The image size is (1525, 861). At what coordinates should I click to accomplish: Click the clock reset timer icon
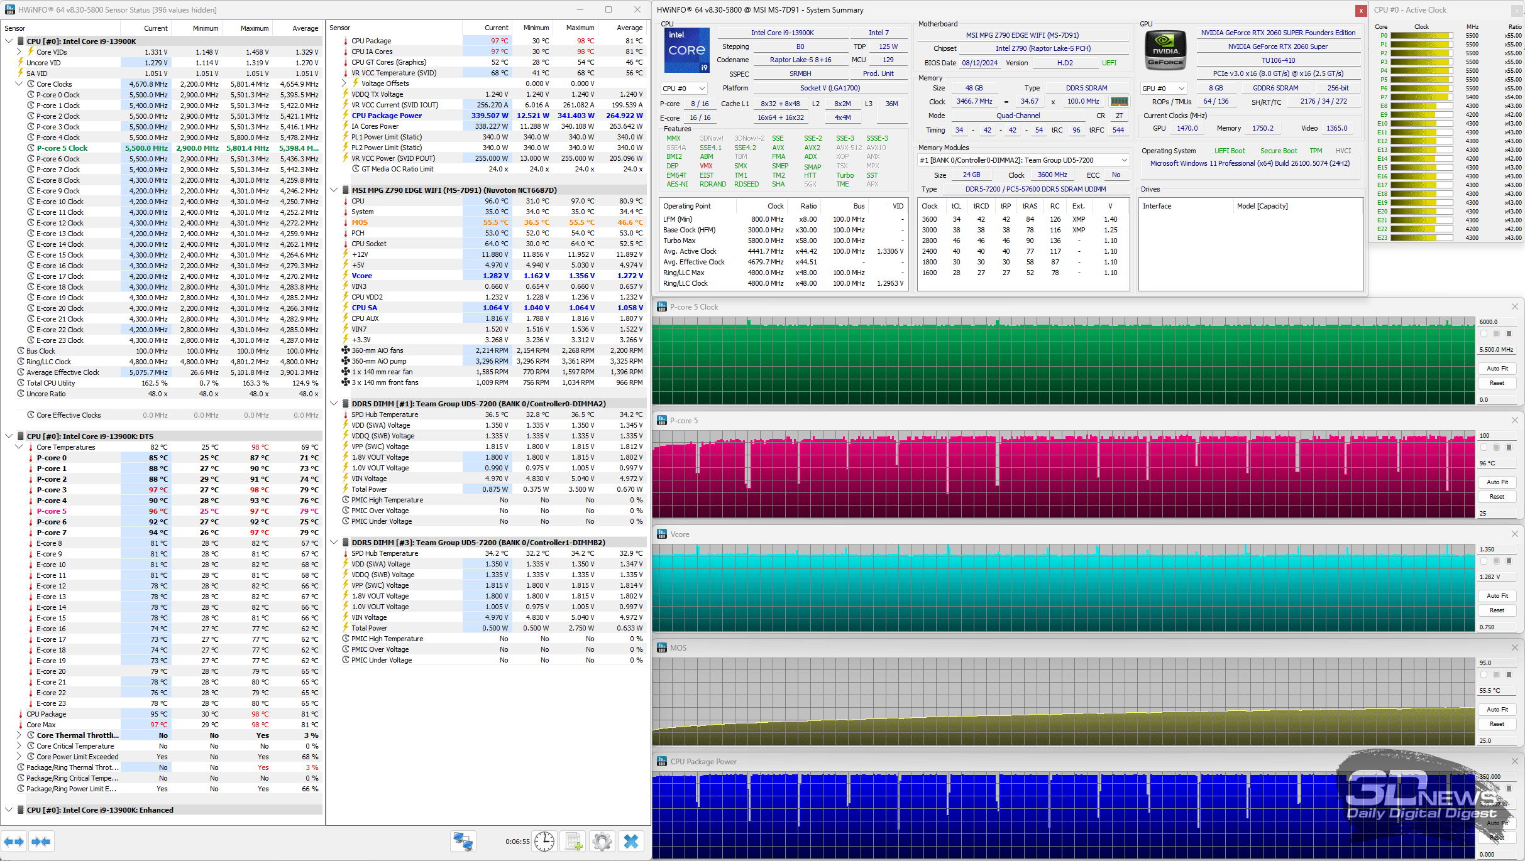544,842
